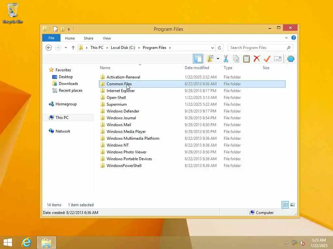The image size is (333, 249).
Task: Select Favorites in navigation pane
Action: click(63, 70)
